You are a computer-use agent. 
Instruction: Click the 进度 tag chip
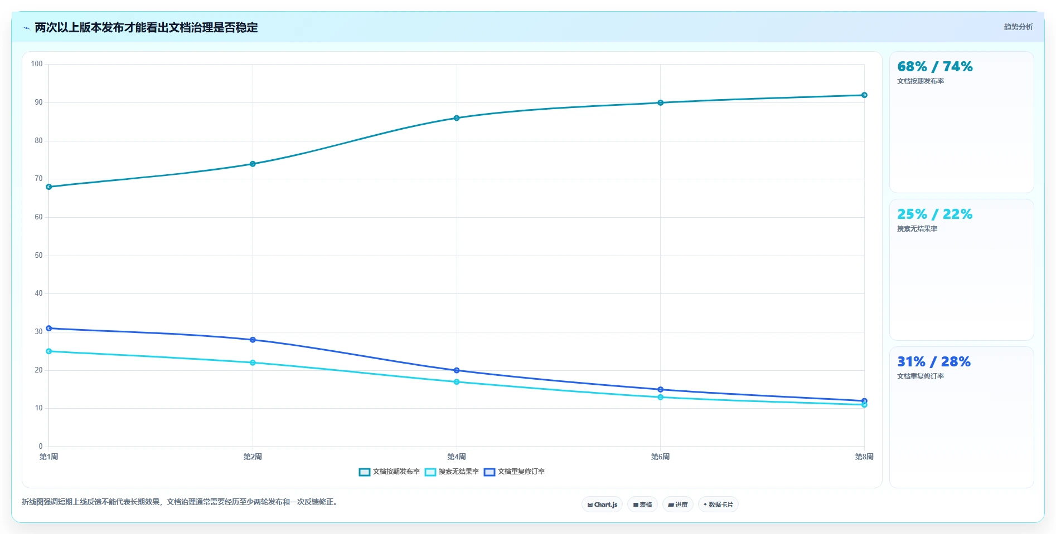(677, 504)
